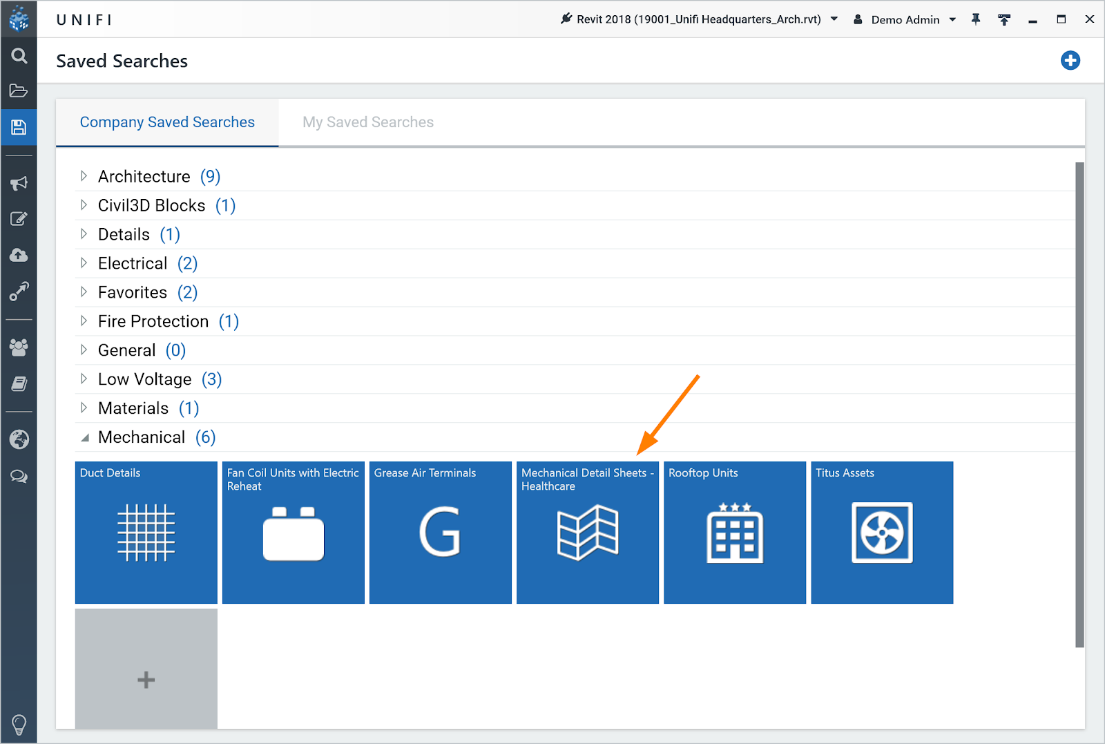Click the Architecture category label
Image resolution: width=1105 pixels, height=744 pixels.
[144, 177]
